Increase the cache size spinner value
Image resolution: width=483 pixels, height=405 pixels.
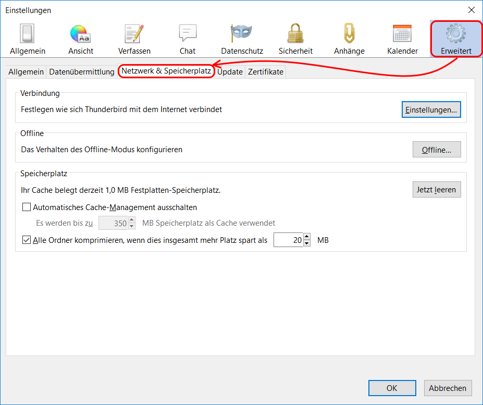pyautogui.click(x=131, y=220)
